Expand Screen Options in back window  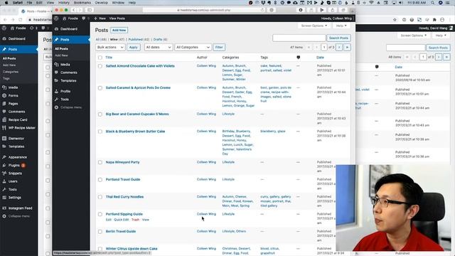414,36
